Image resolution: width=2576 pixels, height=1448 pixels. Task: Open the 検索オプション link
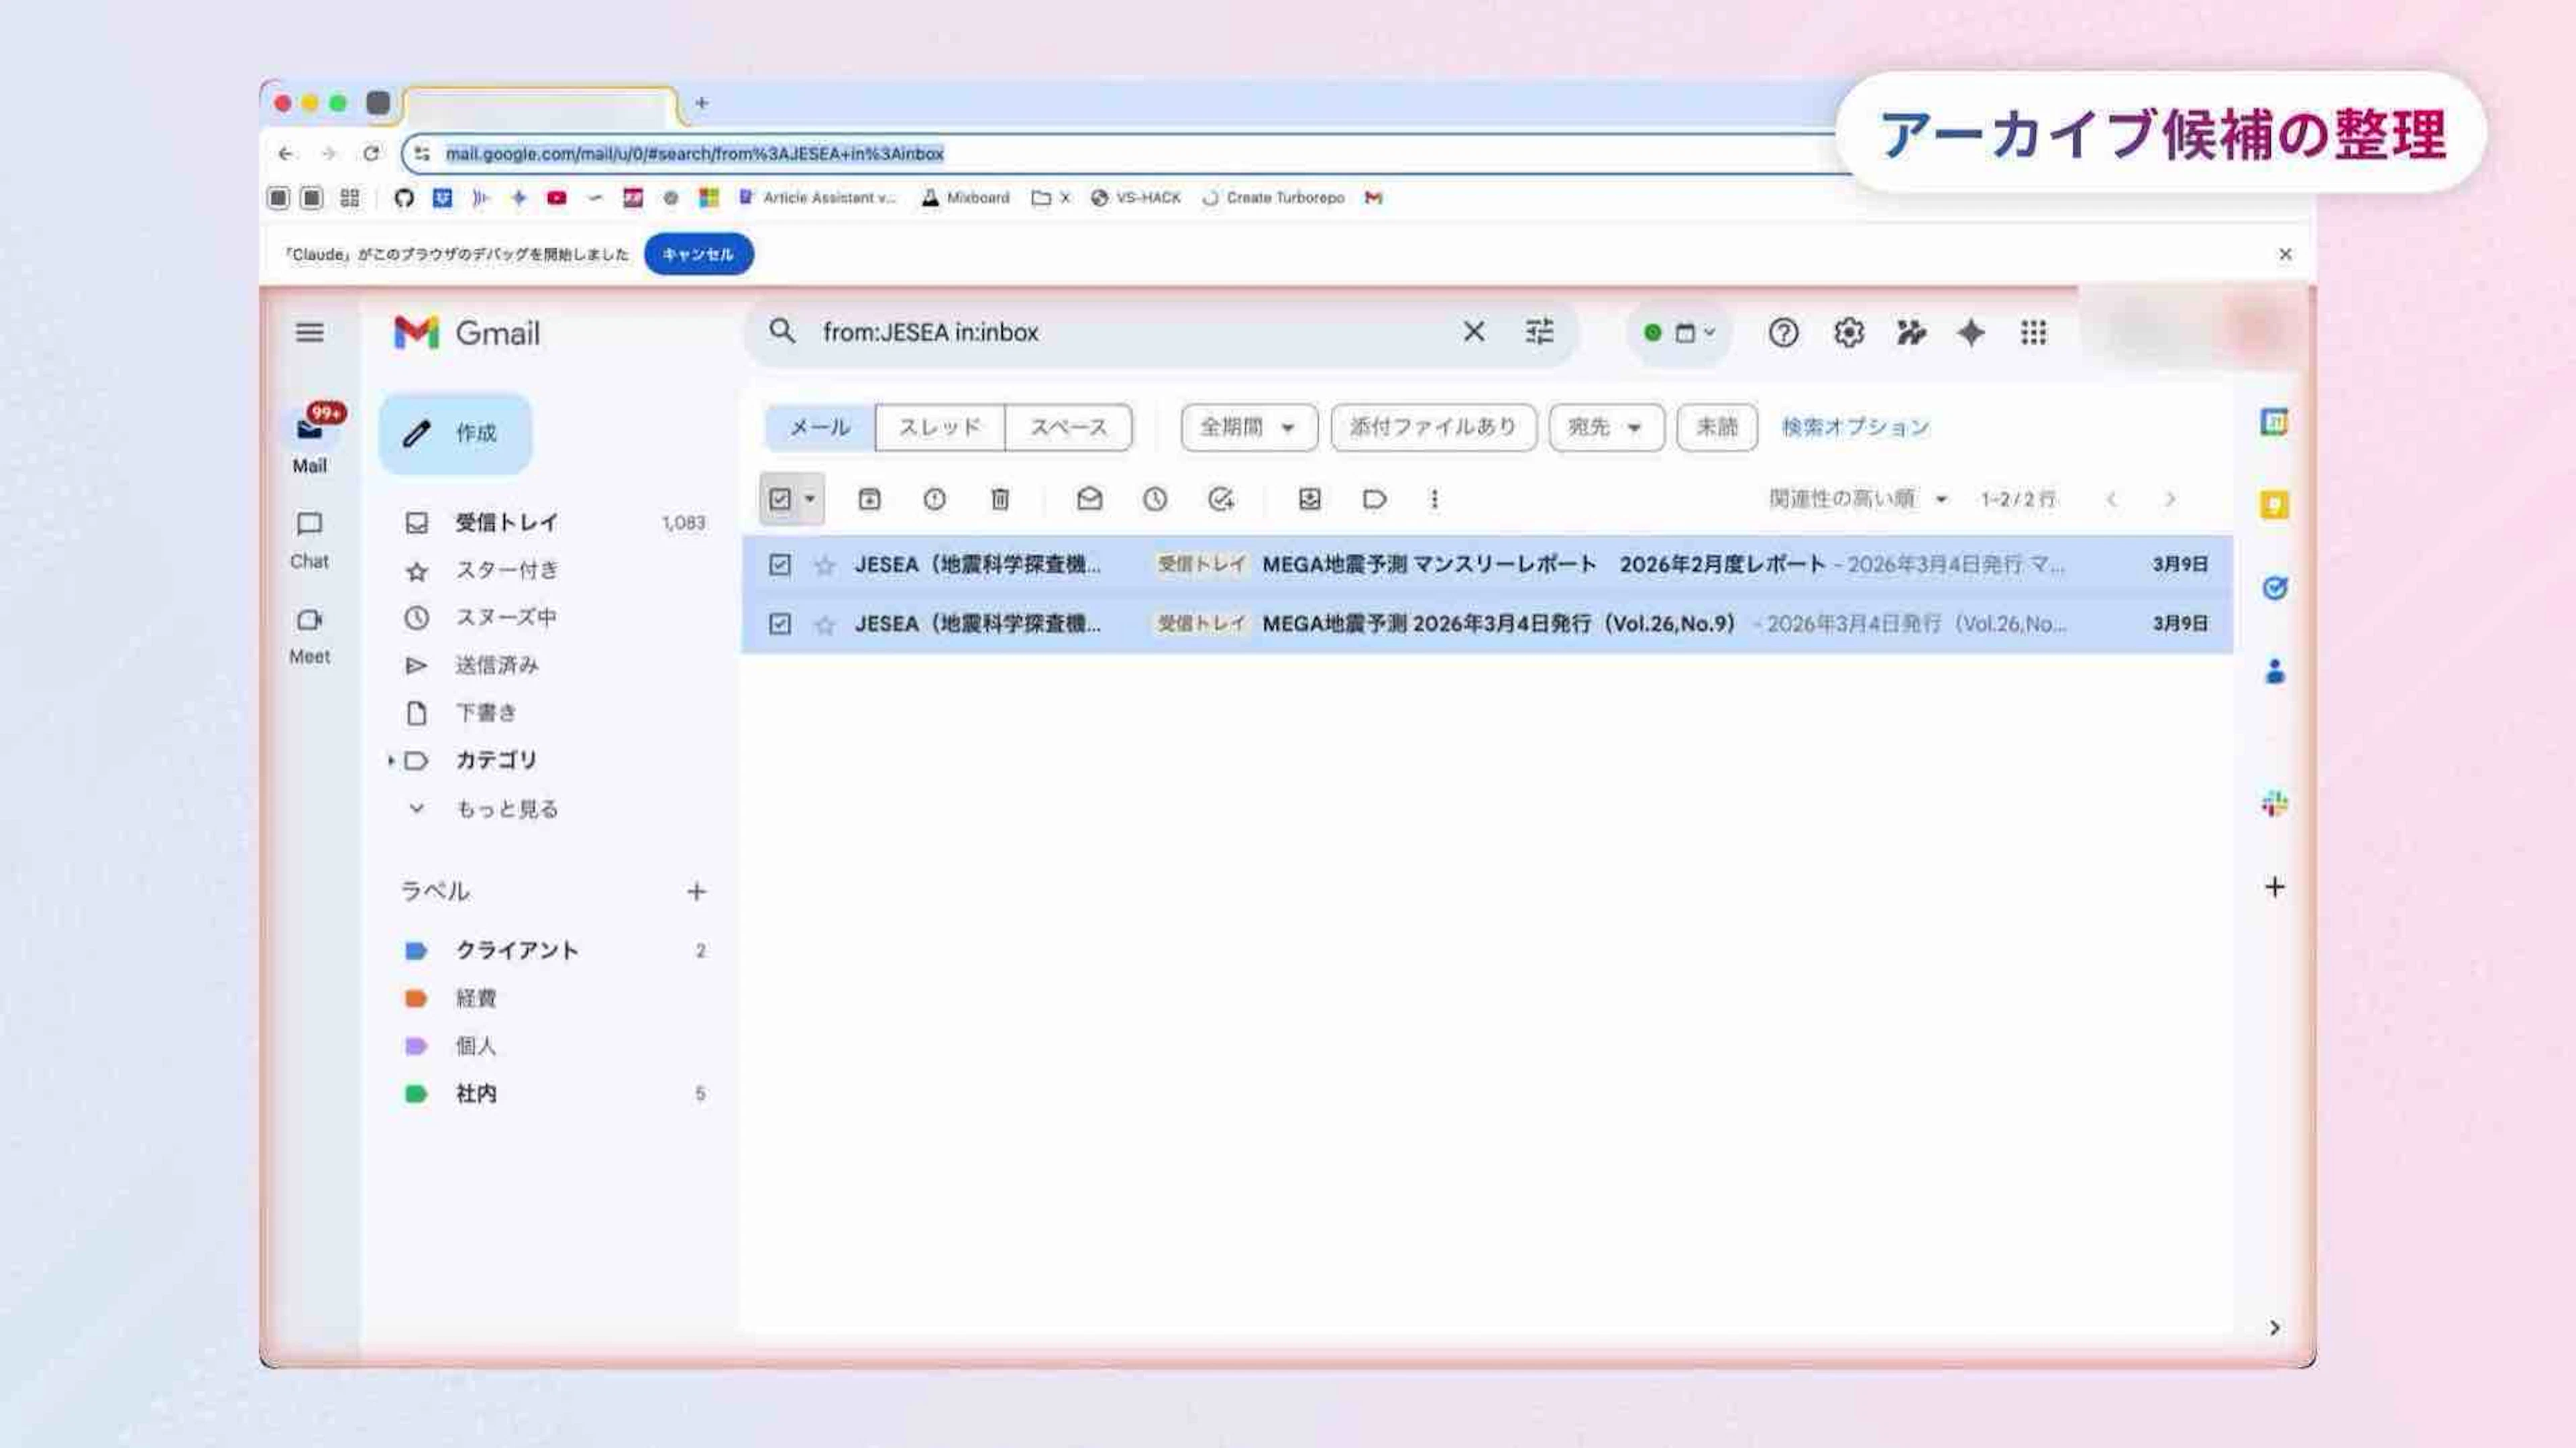click(1855, 428)
